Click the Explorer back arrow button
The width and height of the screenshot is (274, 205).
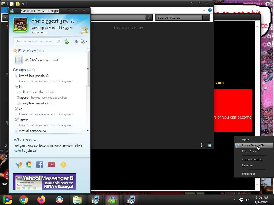coord(5,17)
